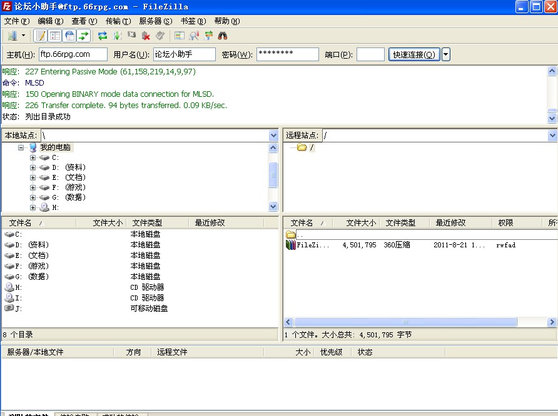
Task: Toggle the local directory tree display
Action: pos(55,36)
